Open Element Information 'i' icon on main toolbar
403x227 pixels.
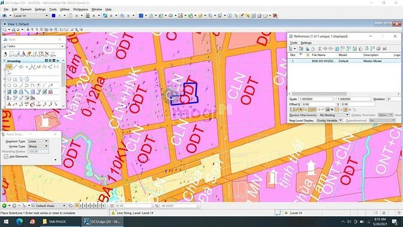click(x=230, y=16)
